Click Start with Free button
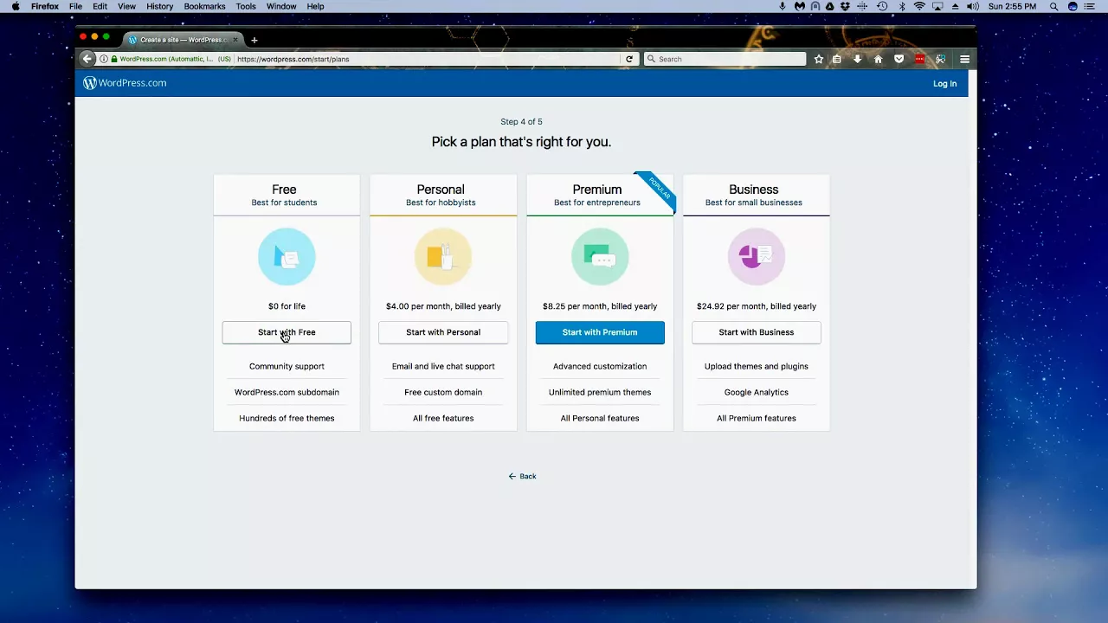The width and height of the screenshot is (1108, 623). [287, 332]
